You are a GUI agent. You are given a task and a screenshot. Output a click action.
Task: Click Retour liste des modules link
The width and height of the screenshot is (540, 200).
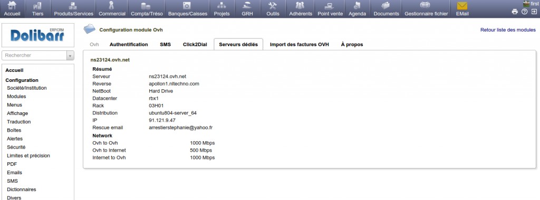(x=508, y=30)
